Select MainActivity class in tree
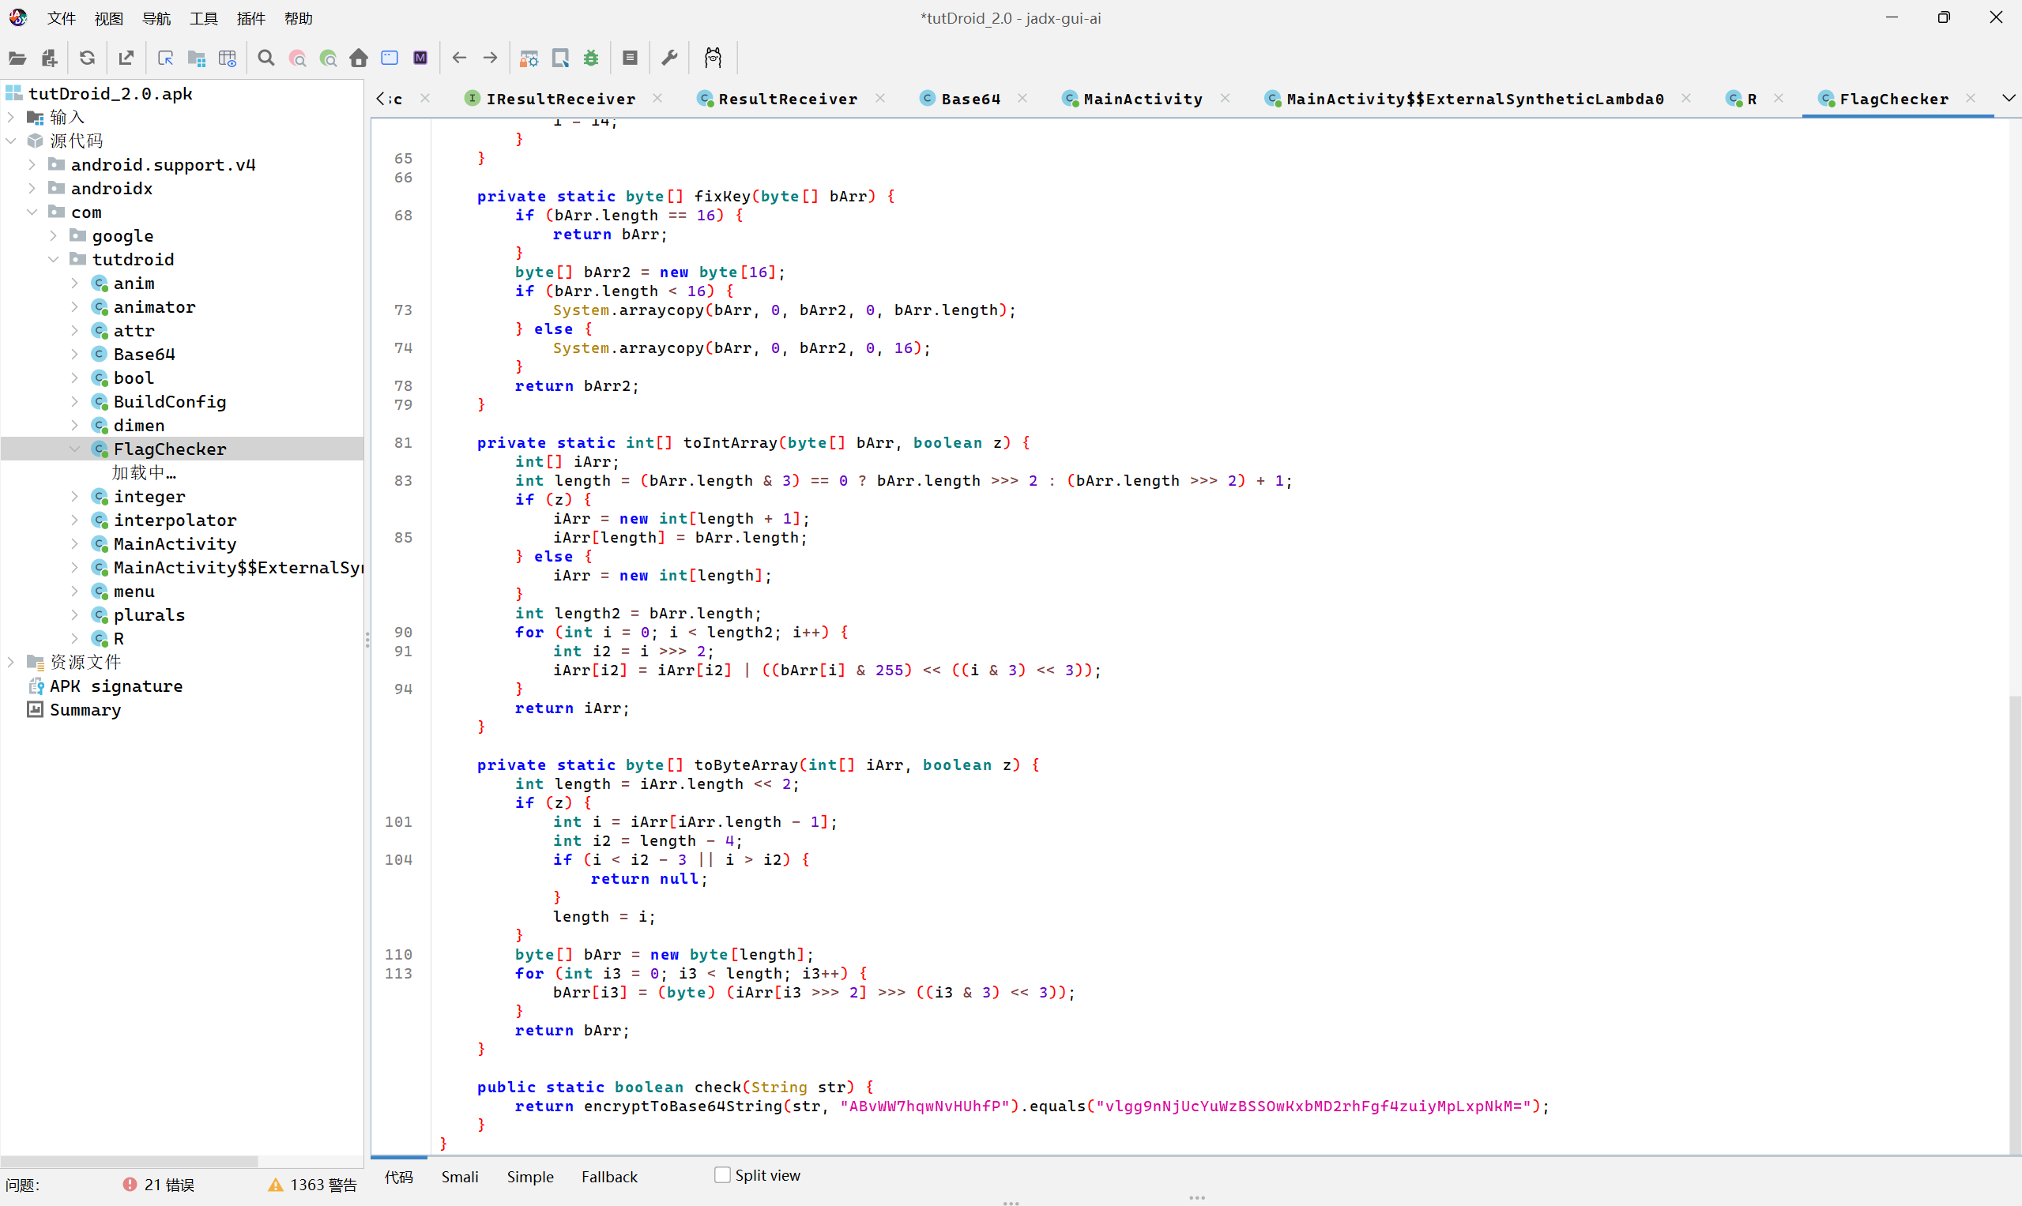The width and height of the screenshot is (2022, 1206). point(175,543)
